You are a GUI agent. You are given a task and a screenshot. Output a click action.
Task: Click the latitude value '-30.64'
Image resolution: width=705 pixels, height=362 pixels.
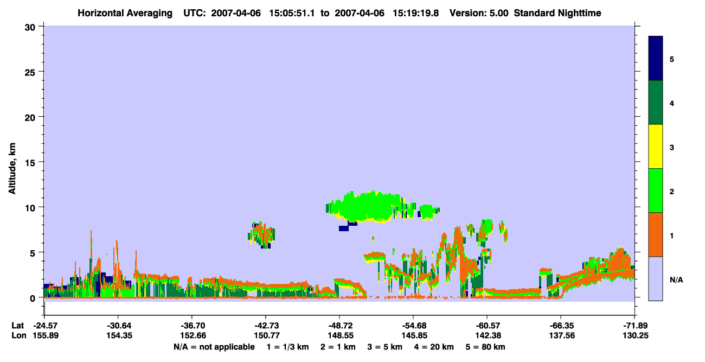click(118, 326)
